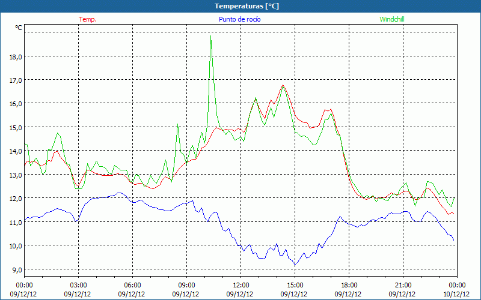
Task: Click the 06:00 time axis label
Action: click(132, 286)
